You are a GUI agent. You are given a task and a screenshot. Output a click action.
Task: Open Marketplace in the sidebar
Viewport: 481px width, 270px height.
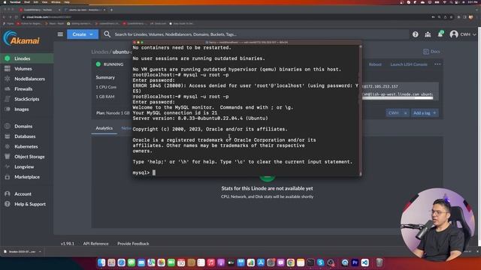pos(27,177)
